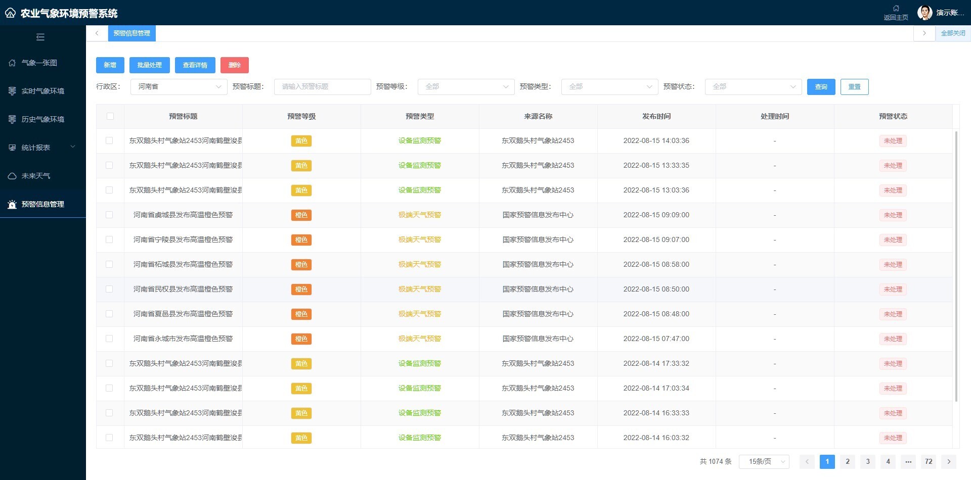
Task: Open the 演示账 user avatar
Action: click(x=925, y=12)
